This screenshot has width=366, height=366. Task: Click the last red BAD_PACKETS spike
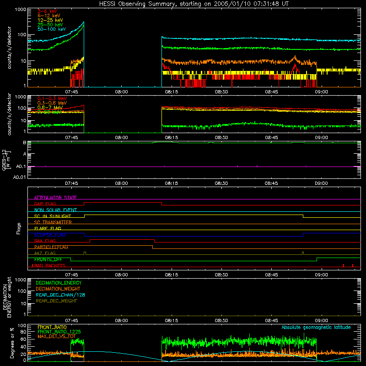pyautogui.click(x=353, y=265)
